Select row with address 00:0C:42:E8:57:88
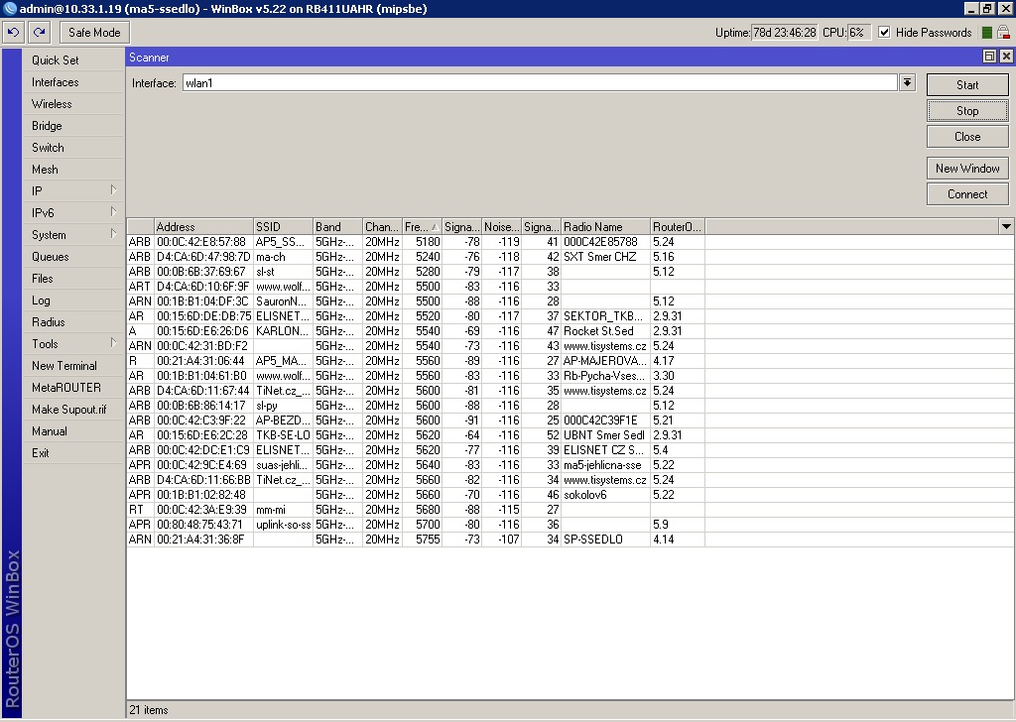Image resolution: width=1016 pixels, height=722 pixels. [x=571, y=242]
